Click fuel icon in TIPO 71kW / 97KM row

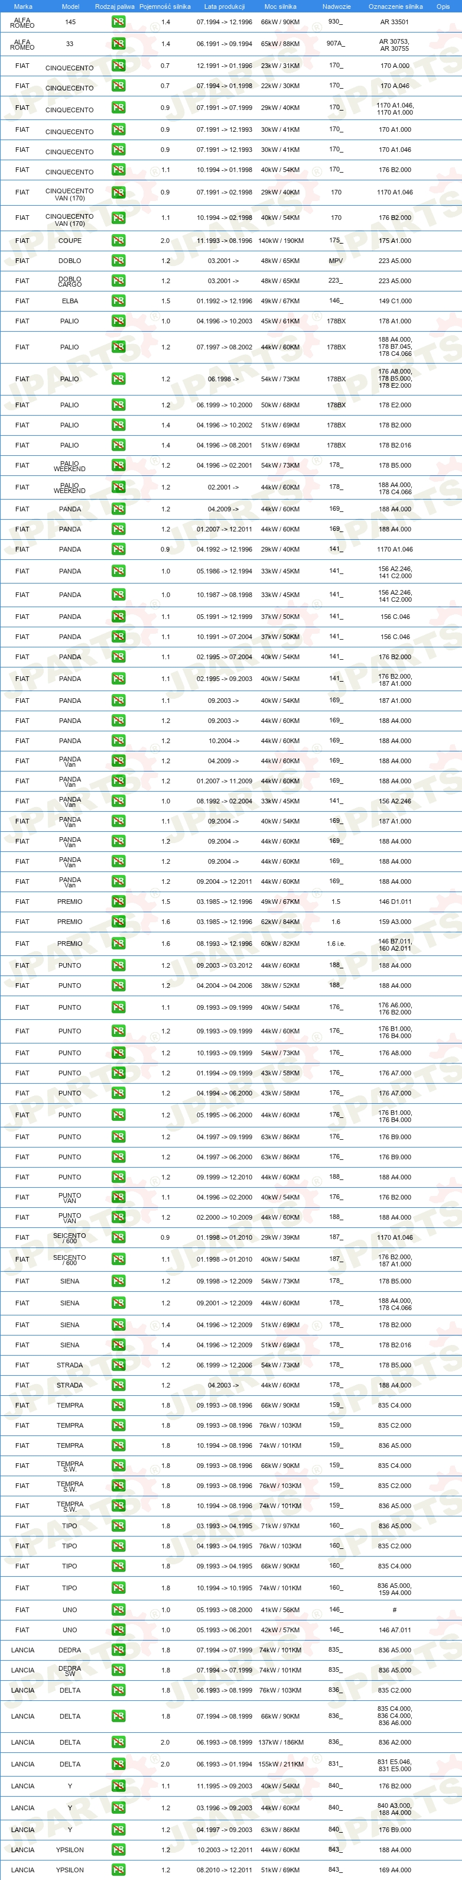(x=118, y=1526)
